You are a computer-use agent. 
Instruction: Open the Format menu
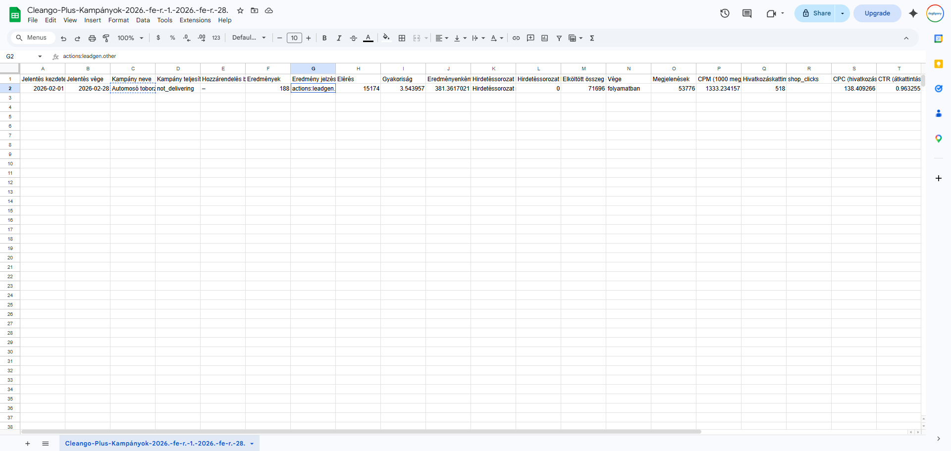pos(118,20)
